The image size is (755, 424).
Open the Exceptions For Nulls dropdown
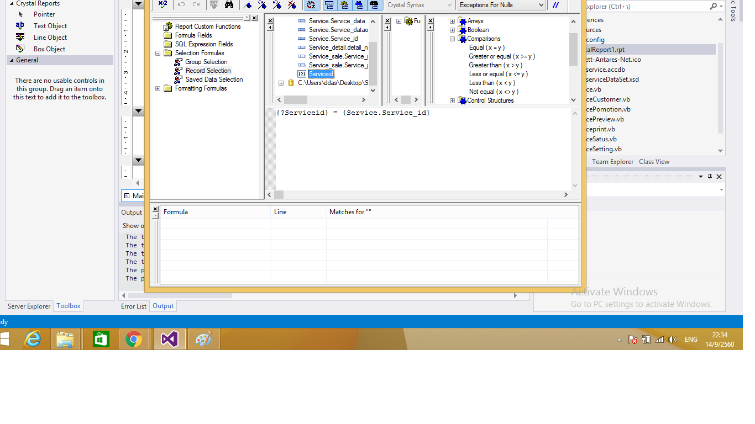(x=502, y=5)
